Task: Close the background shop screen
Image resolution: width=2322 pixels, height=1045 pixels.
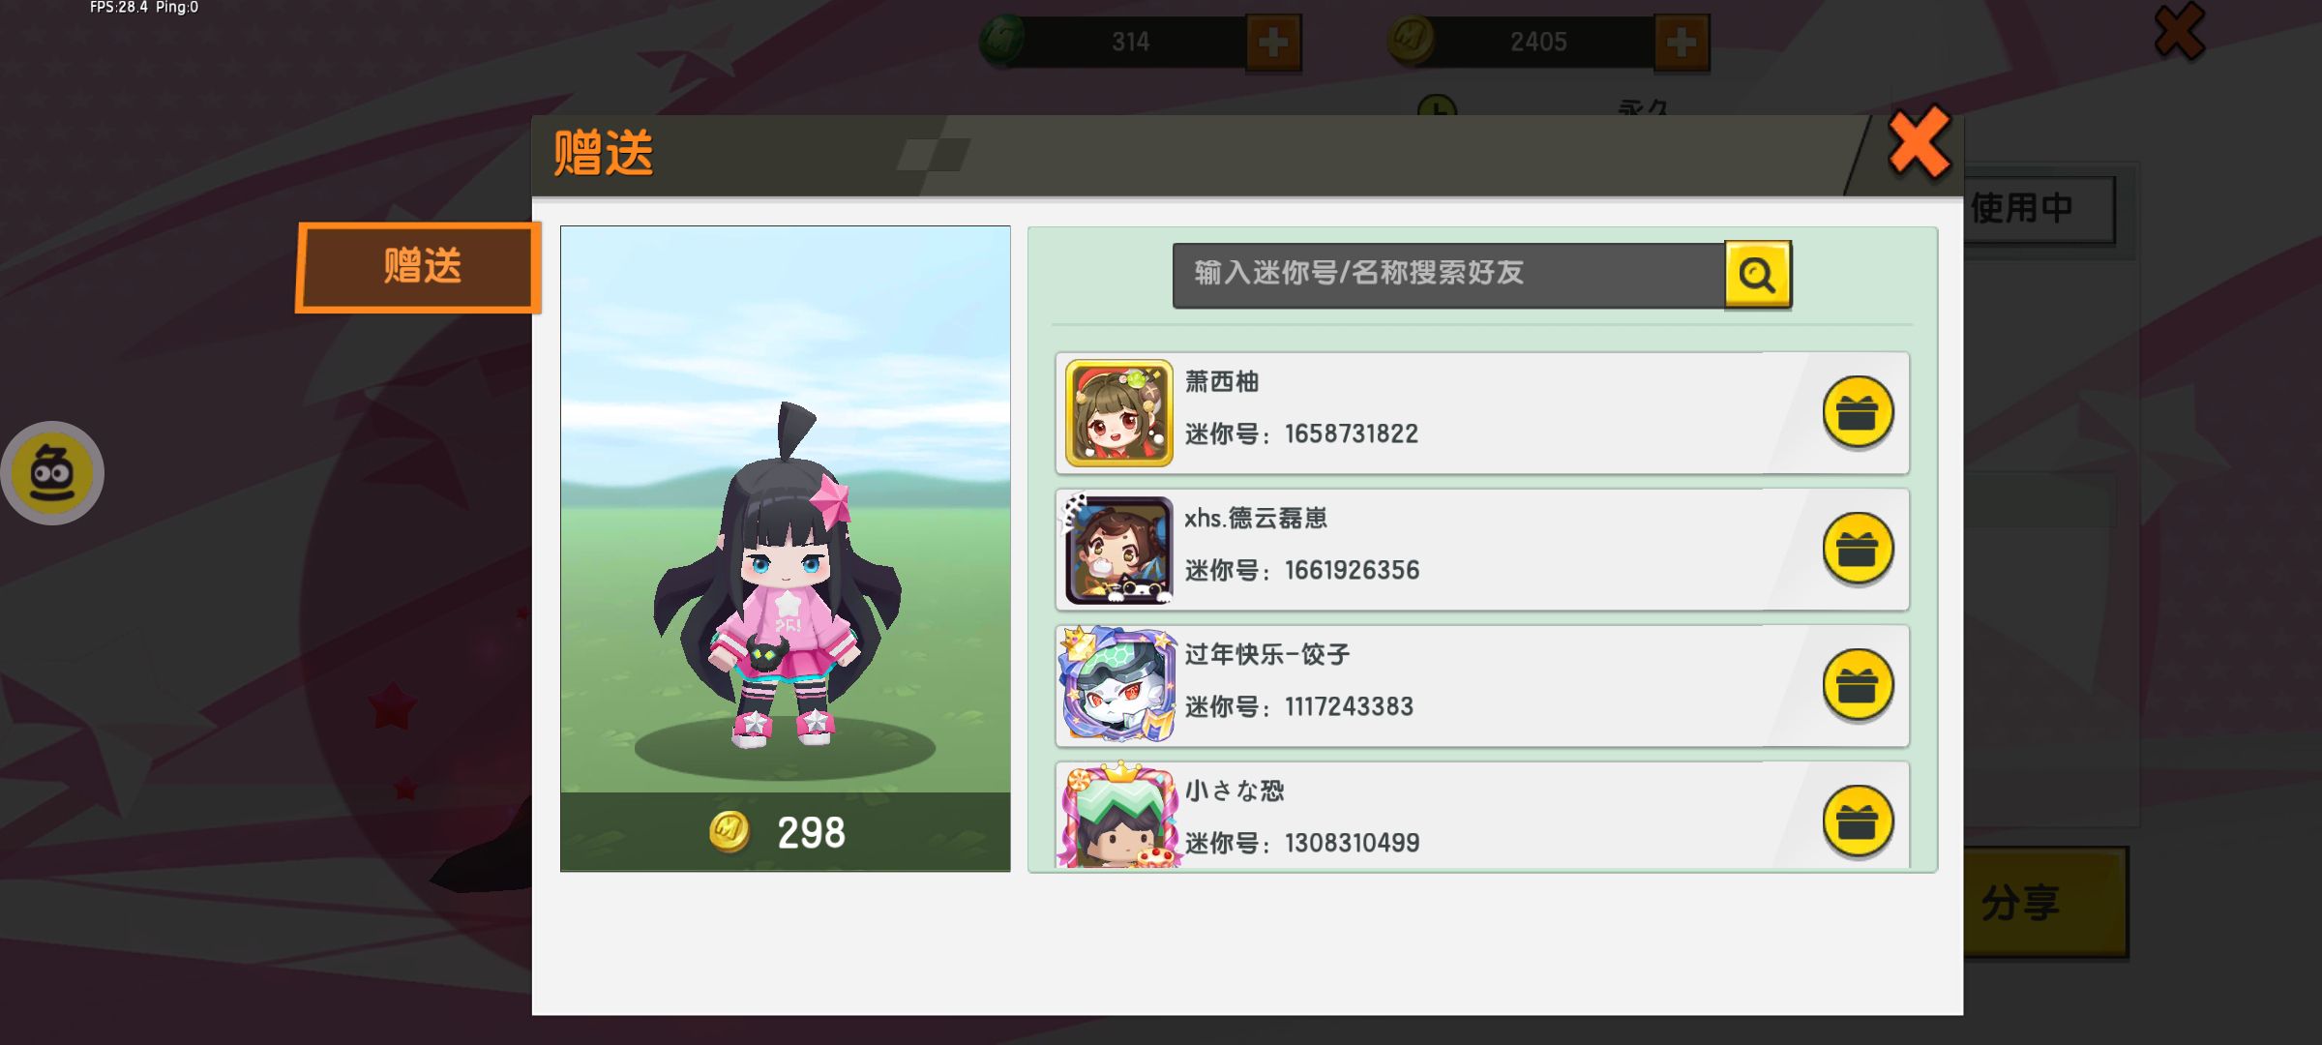Action: click(x=2180, y=31)
